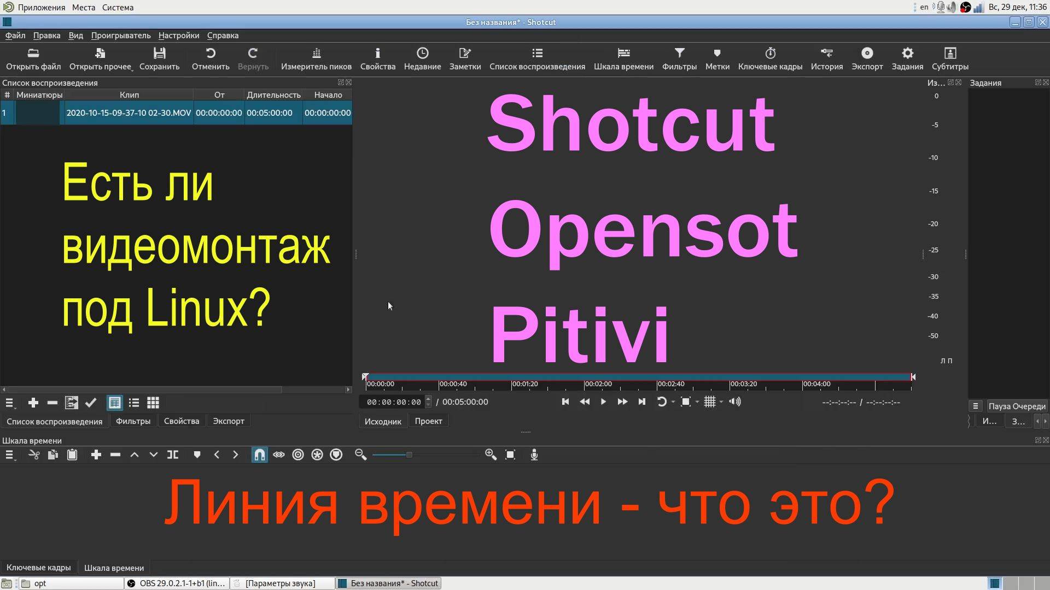This screenshot has height=590, width=1050.
Task: Toggle snapping magnet in timeline
Action: click(x=259, y=454)
